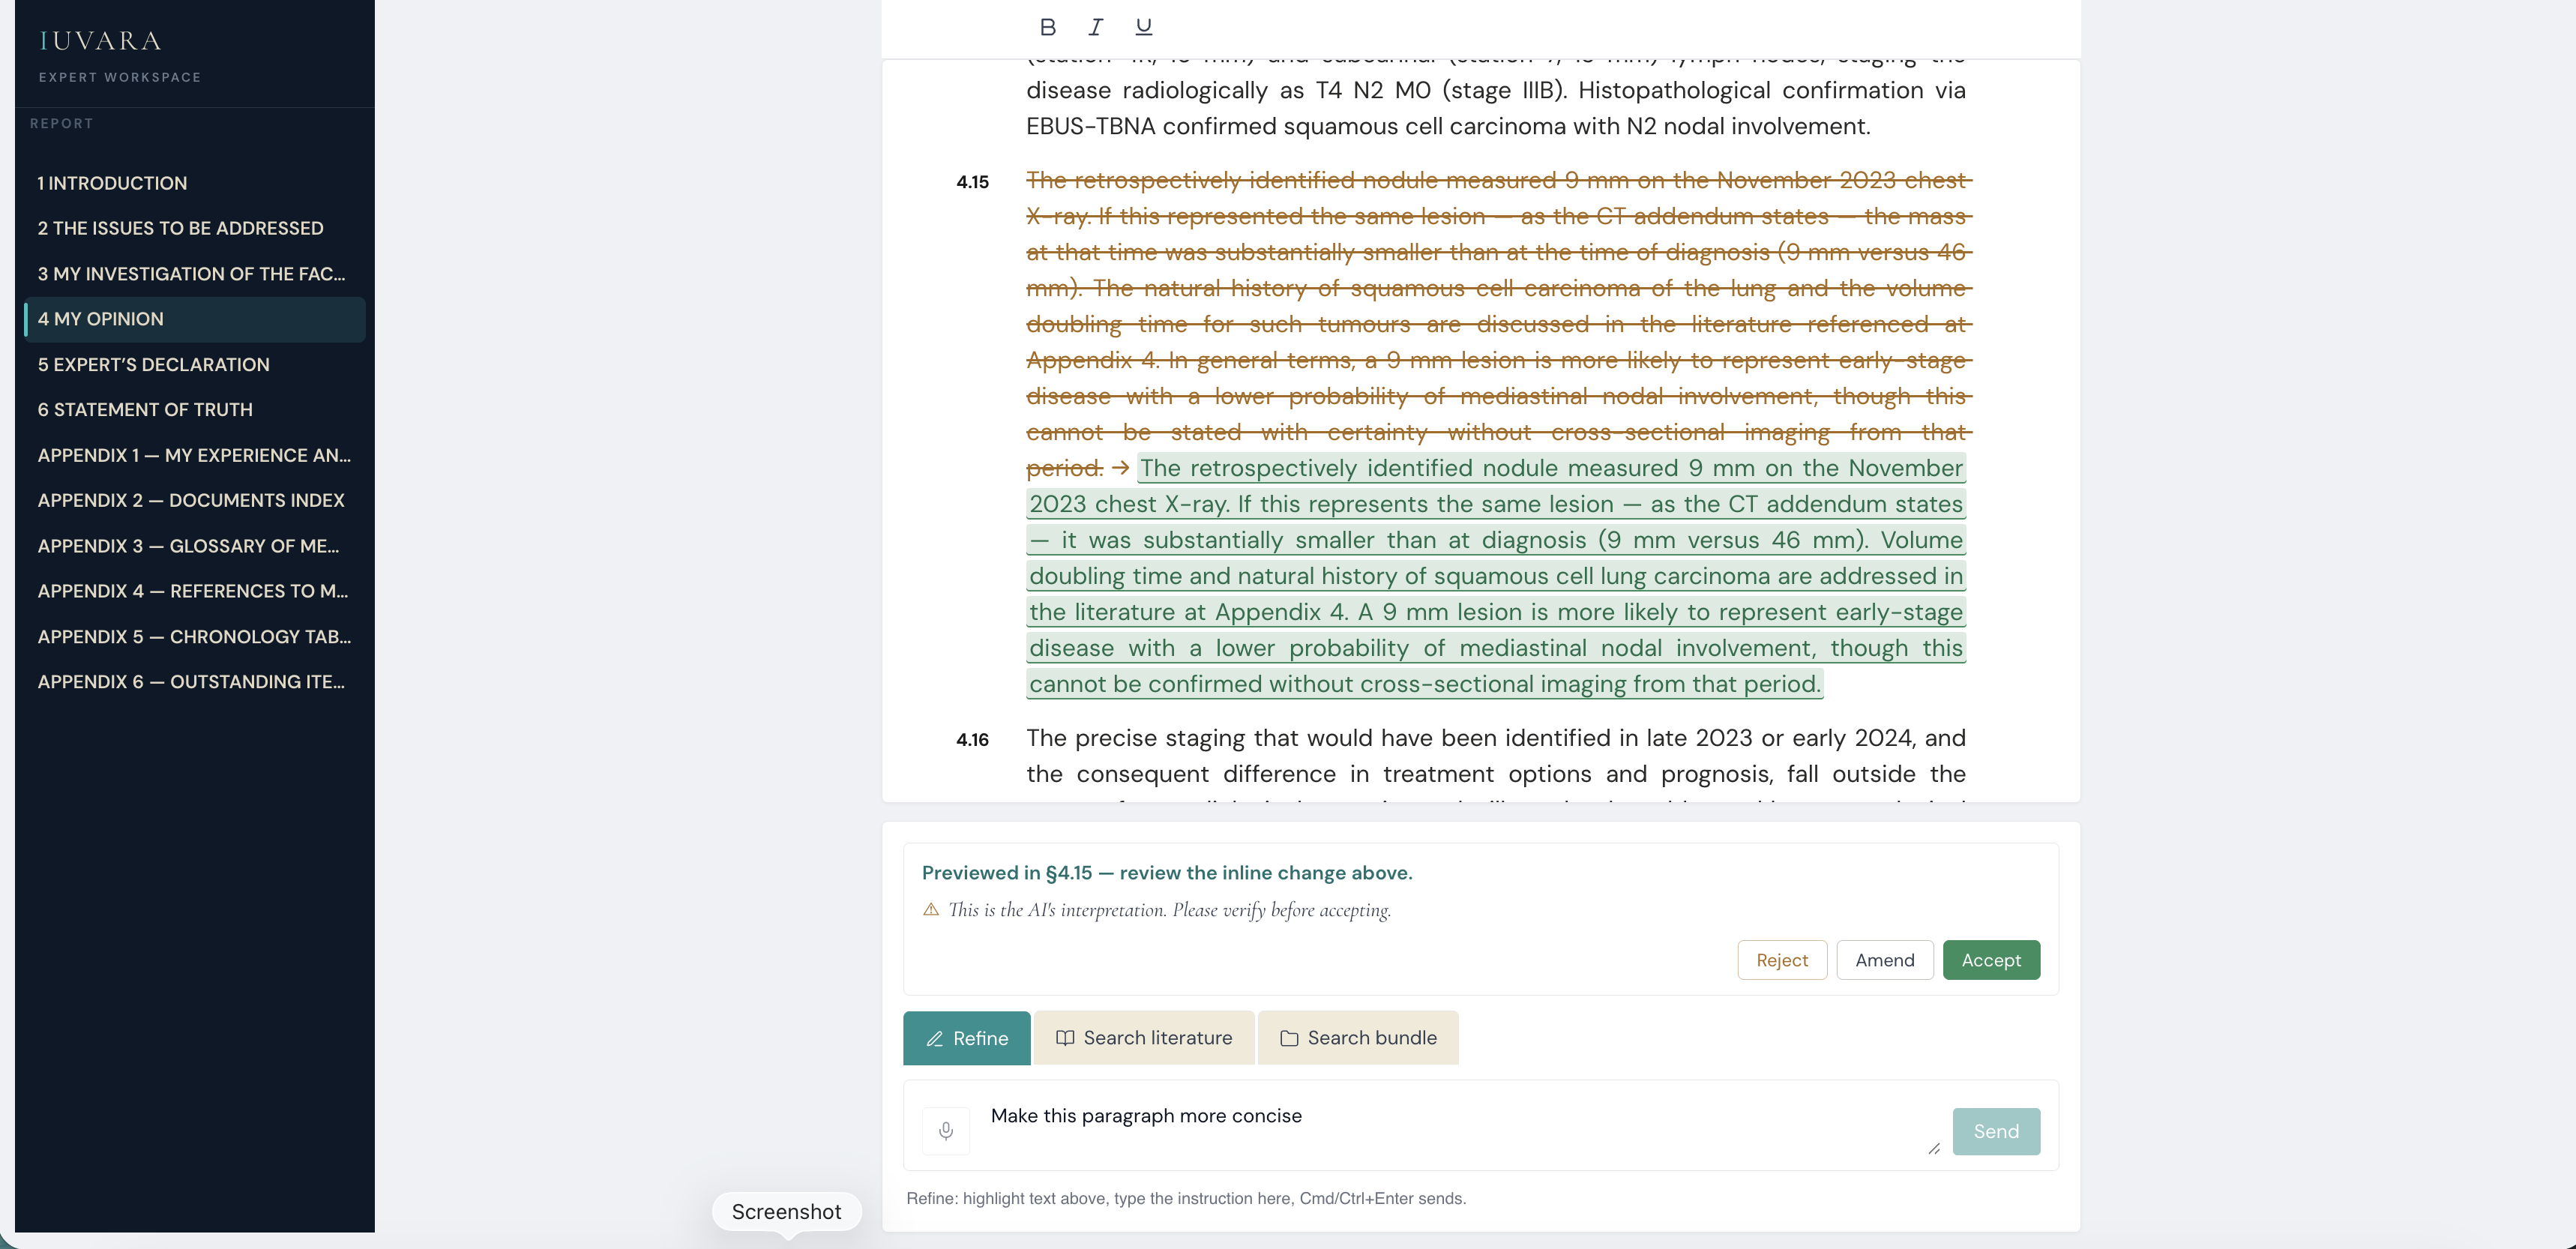Click the 'REPORT' sidebar heading
2576x1249 pixels.
(62, 123)
